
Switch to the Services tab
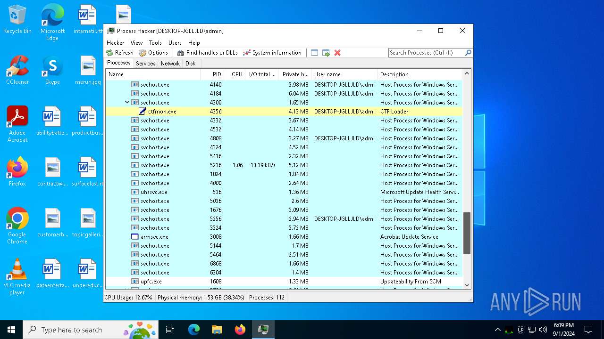click(x=146, y=64)
